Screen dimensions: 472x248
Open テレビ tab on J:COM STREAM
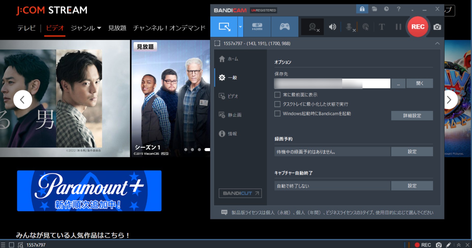pos(26,28)
